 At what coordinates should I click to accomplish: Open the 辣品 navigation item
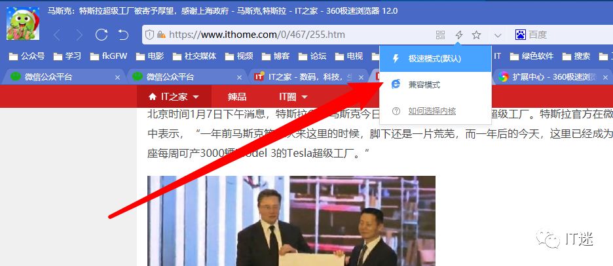point(237,97)
